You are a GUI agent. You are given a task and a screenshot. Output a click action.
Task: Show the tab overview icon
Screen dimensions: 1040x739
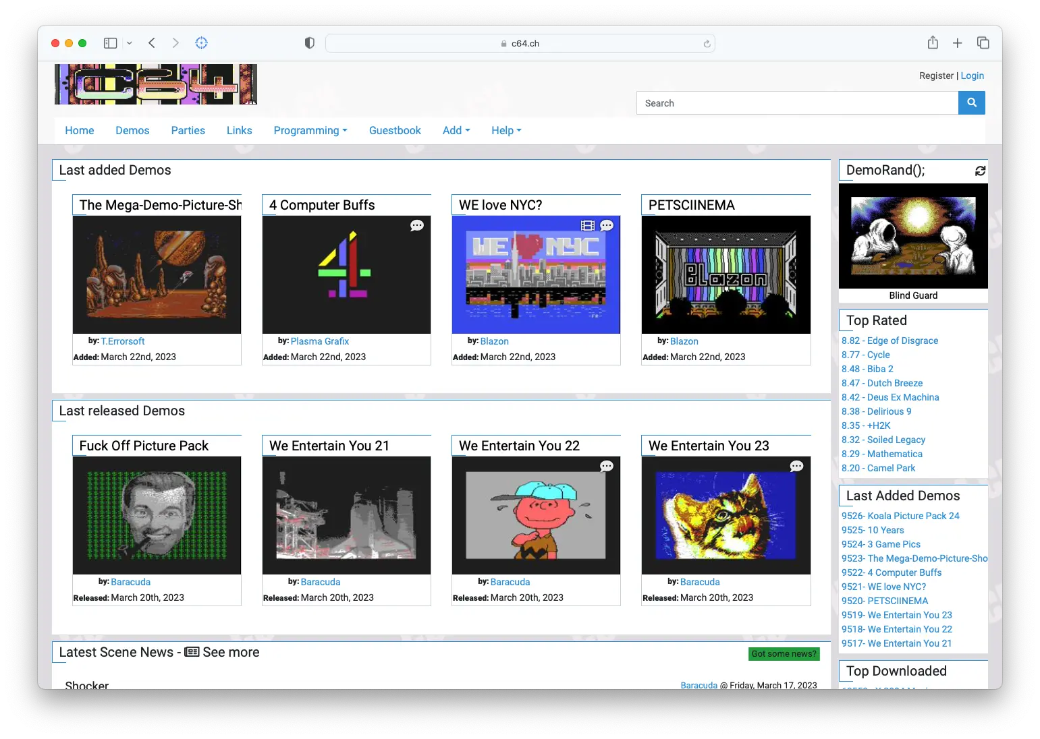(x=983, y=43)
